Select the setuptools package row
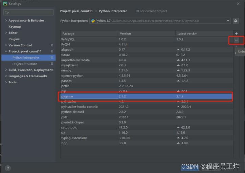 pos(147,128)
